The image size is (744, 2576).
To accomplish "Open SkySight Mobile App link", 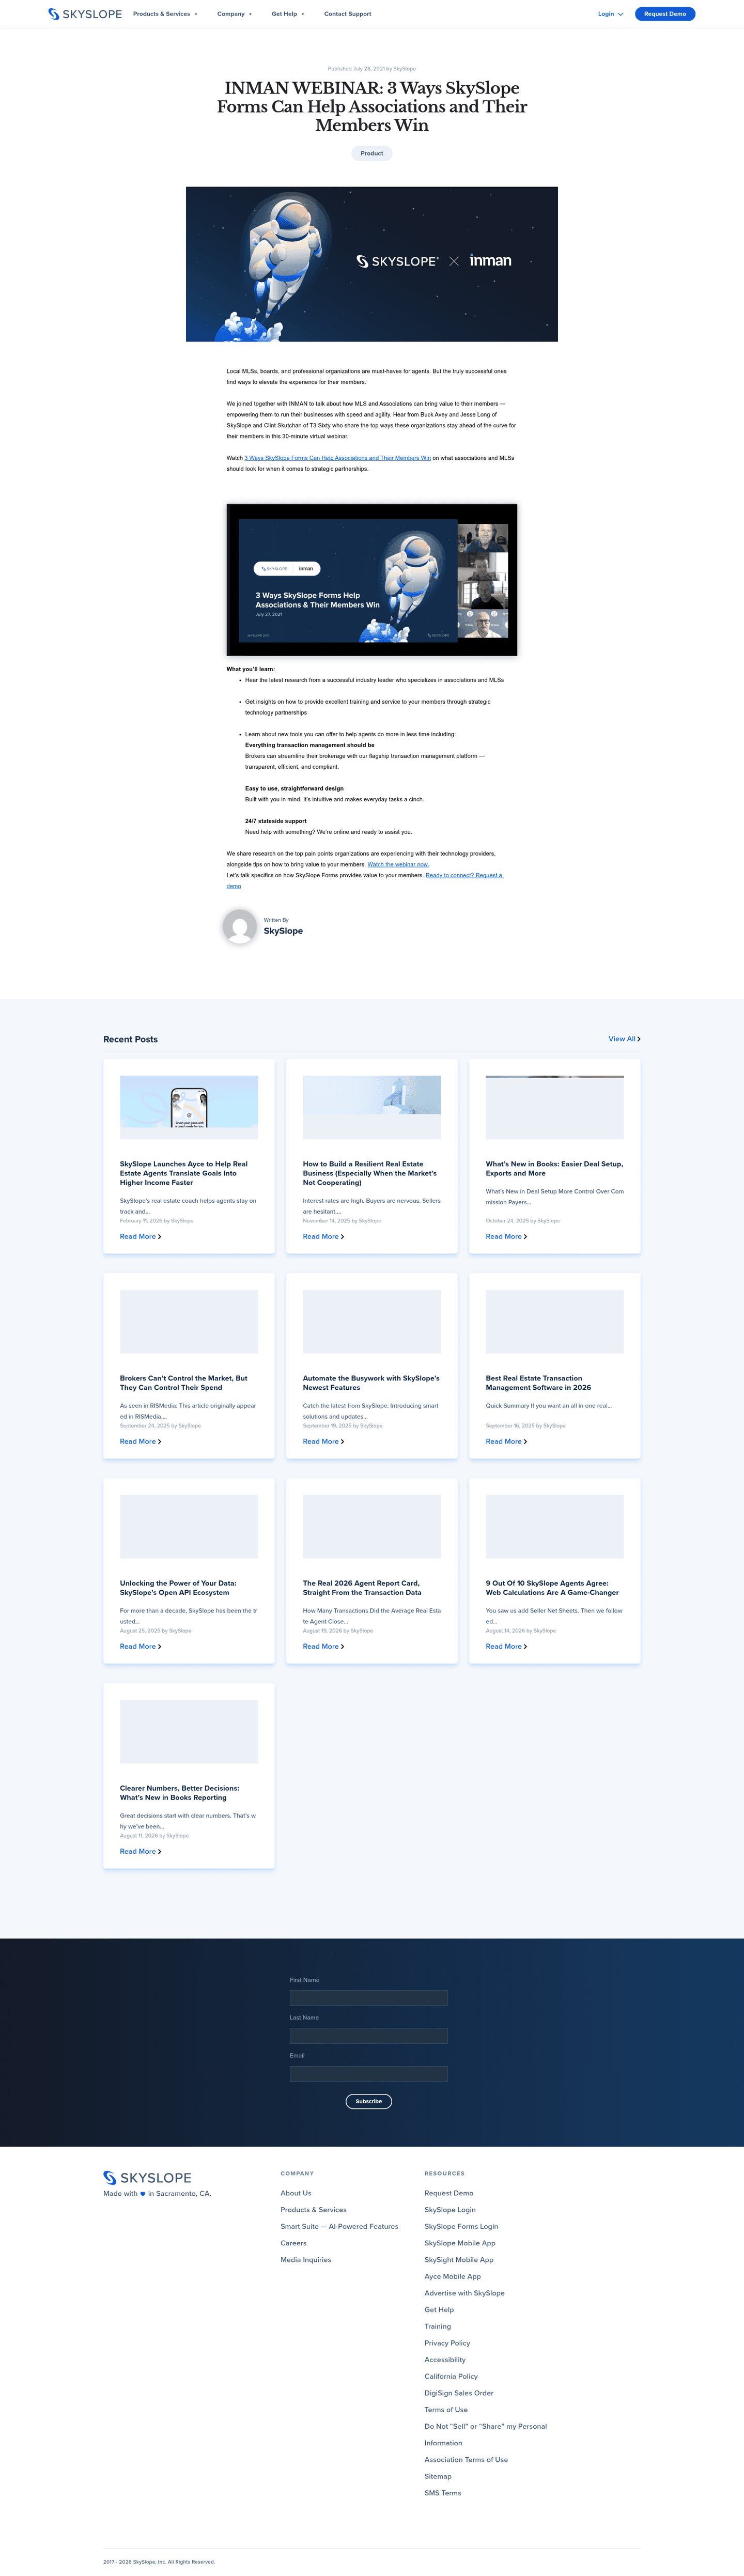I will point(459,2260).
